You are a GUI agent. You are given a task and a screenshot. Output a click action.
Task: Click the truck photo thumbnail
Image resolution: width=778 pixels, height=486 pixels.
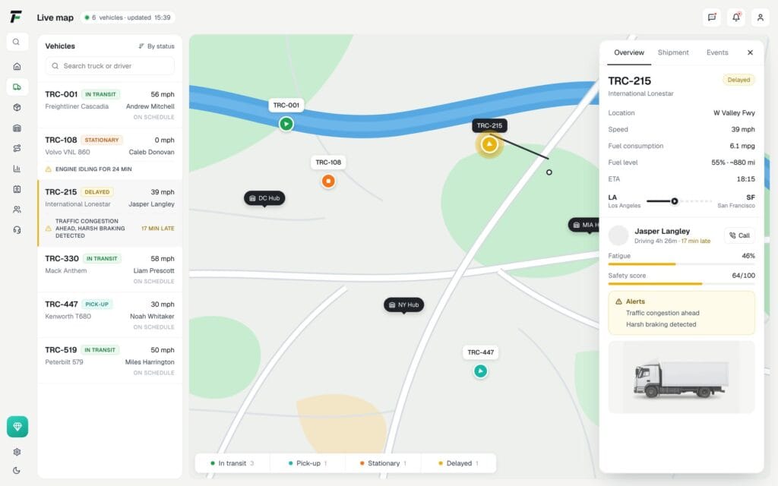pyautogui.click(x=682, y=377)
